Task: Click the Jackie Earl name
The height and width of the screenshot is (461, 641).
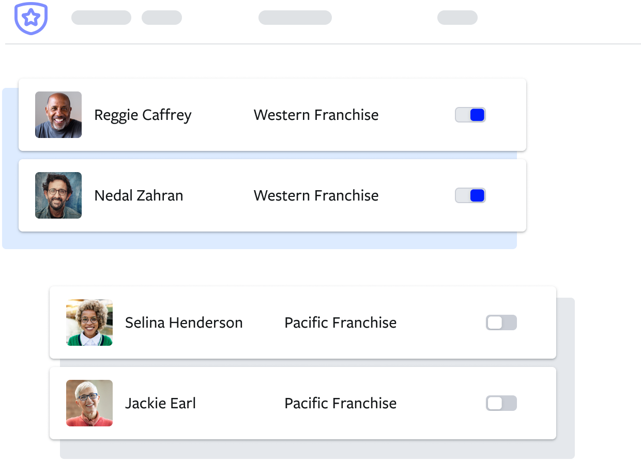Action: 160,404
